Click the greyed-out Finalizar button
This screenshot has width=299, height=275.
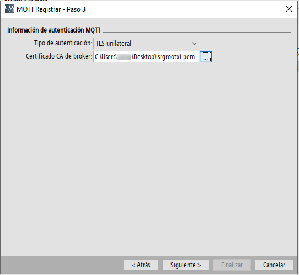coord(232,265)
